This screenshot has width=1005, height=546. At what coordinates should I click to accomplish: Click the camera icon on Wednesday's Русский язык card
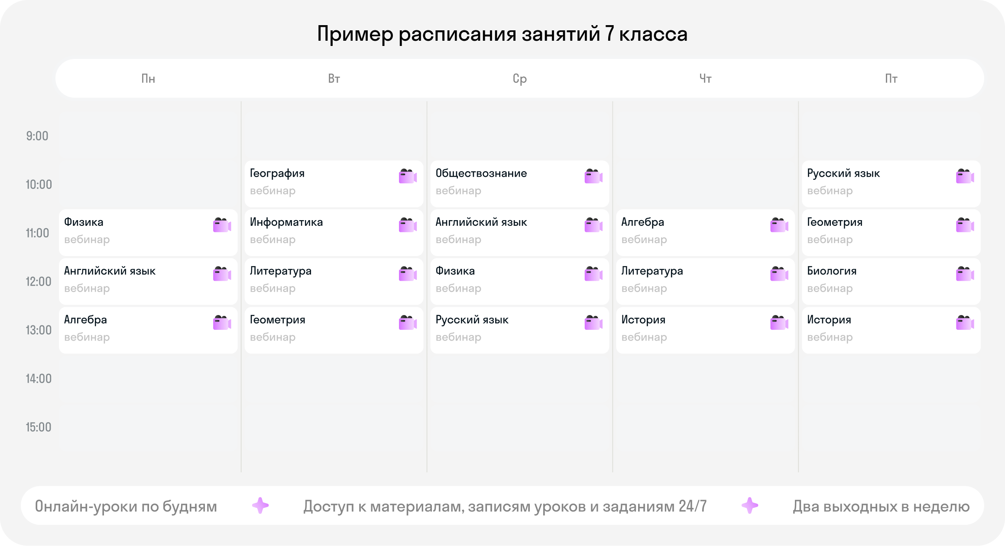593,323
